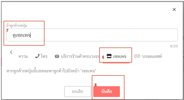Cancel with the ยกเลิก button
Screen dimensions: 184x100
78,91
